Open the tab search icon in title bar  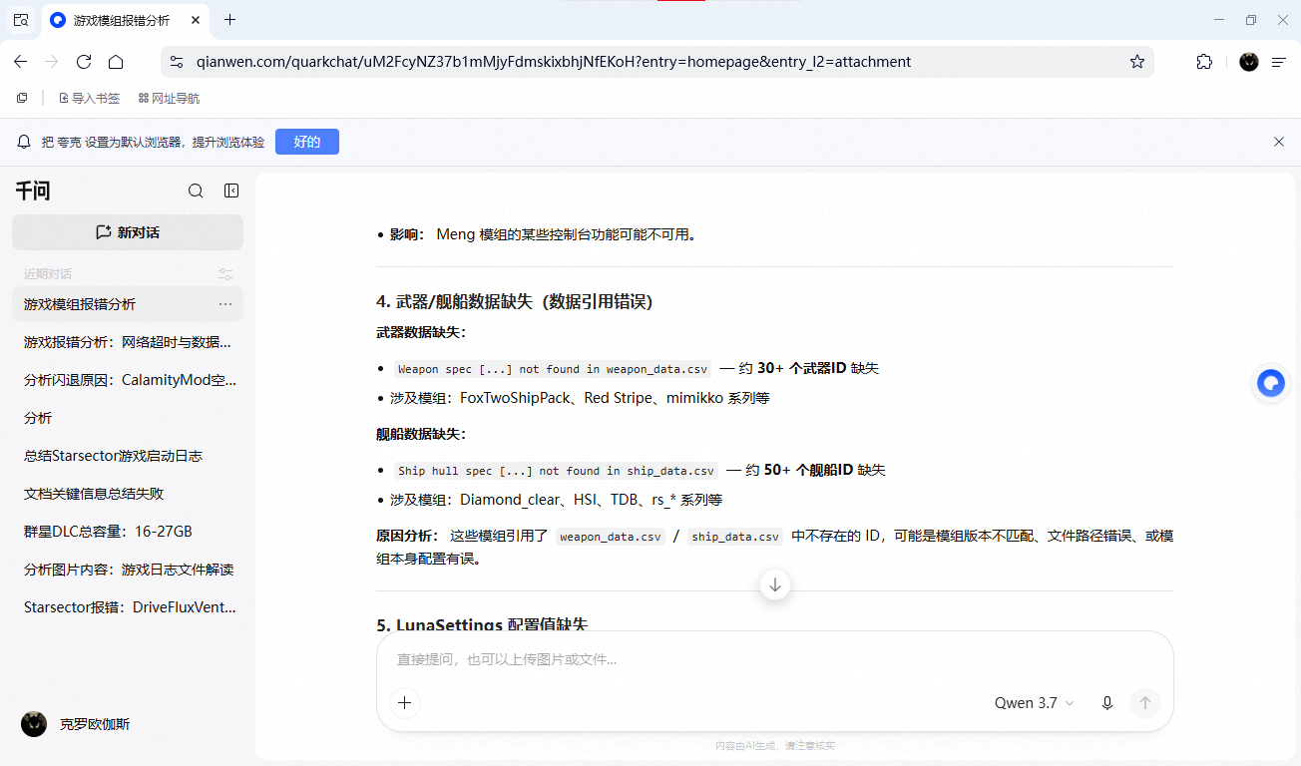(21, 20)
